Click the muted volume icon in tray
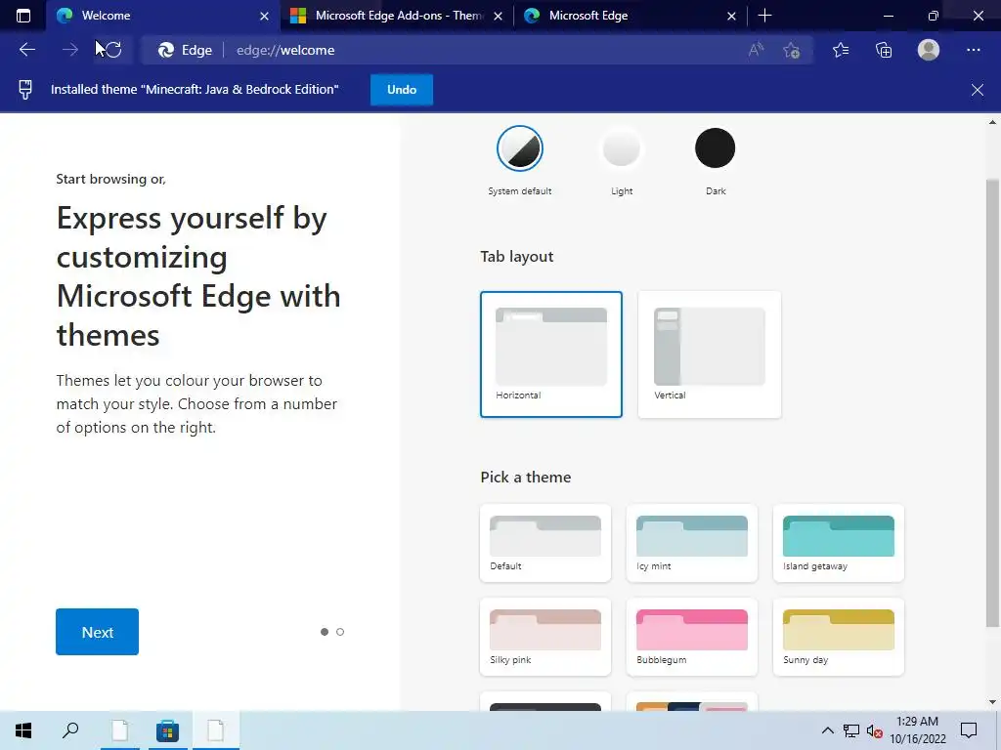The image size is (1001, 750). pos(875,730)
